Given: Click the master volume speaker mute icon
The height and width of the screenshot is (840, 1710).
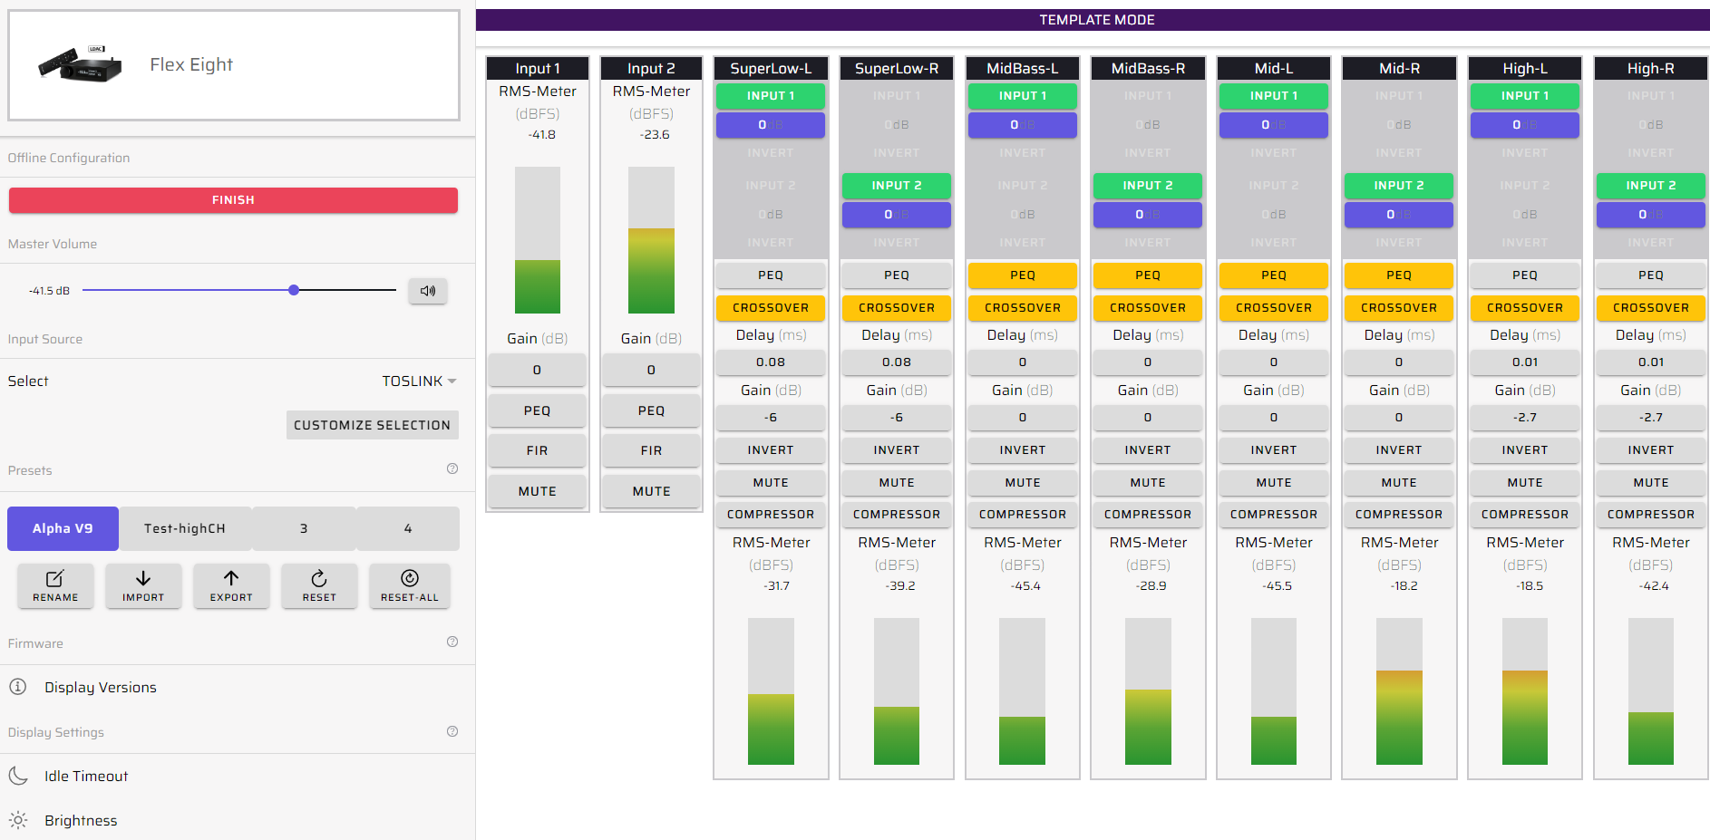Looking at the screenshot, I should (428, 291).
